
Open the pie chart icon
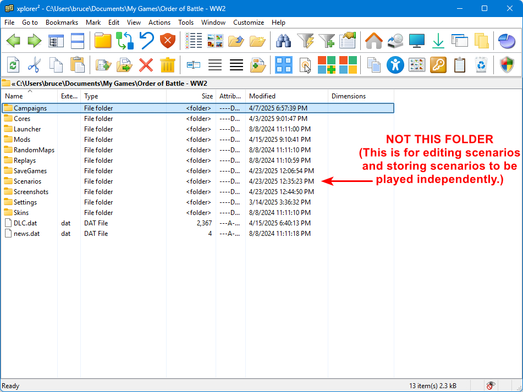(x=507, y=41)
